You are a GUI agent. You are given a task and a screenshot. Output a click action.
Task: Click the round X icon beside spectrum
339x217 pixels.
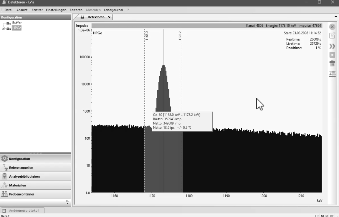[332, 27]
